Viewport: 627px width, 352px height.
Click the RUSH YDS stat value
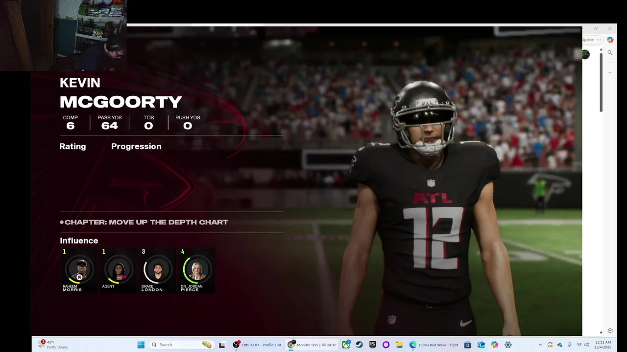tap(187, 126)
